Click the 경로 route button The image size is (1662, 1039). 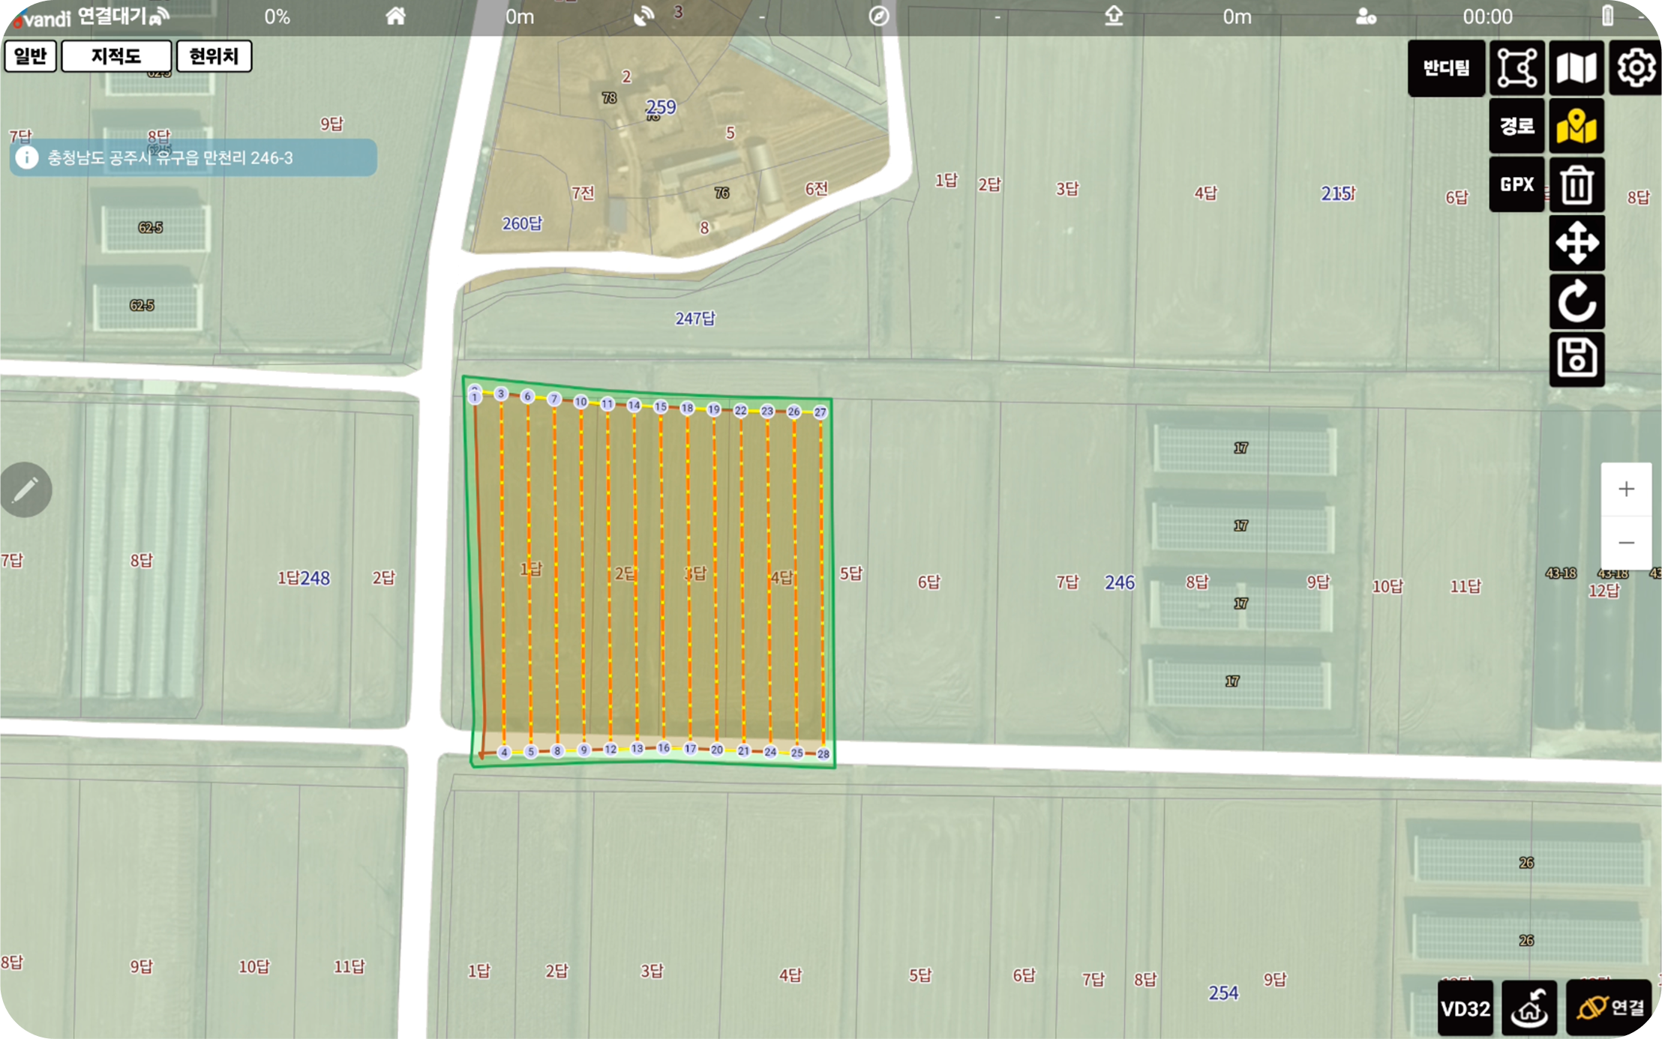pos(1516,127)
